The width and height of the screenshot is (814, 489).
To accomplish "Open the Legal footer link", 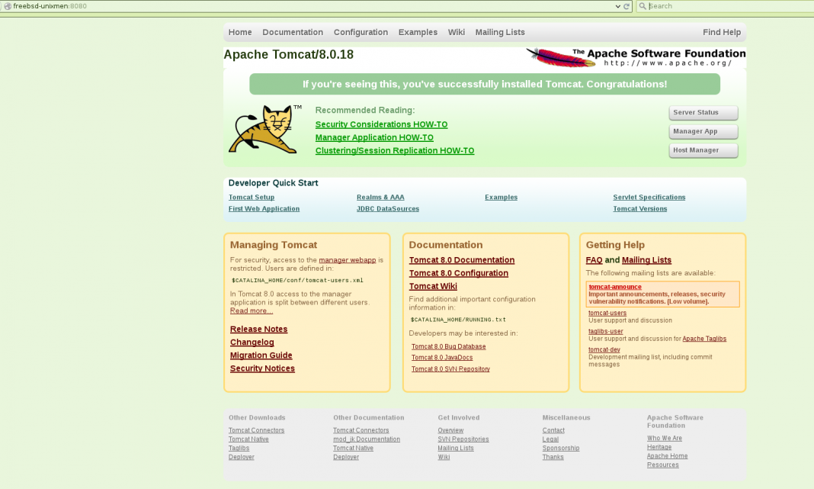I will 550,439.
